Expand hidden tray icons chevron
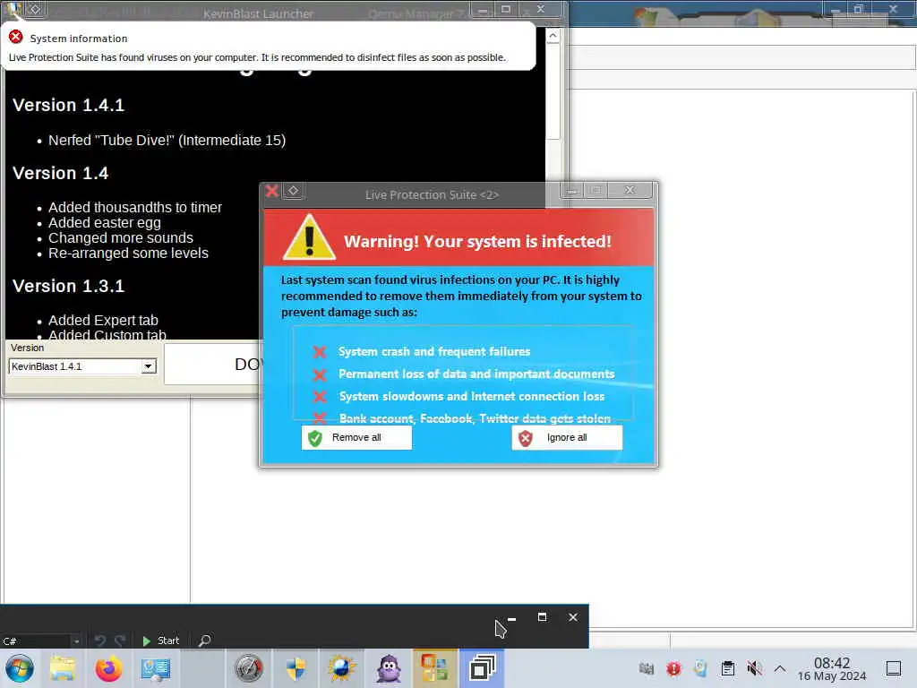The height and width of the screenshot is (688, 917). coord(780,668)
